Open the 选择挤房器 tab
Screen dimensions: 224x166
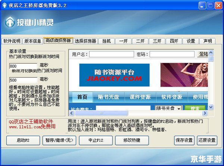click(85, 41)
